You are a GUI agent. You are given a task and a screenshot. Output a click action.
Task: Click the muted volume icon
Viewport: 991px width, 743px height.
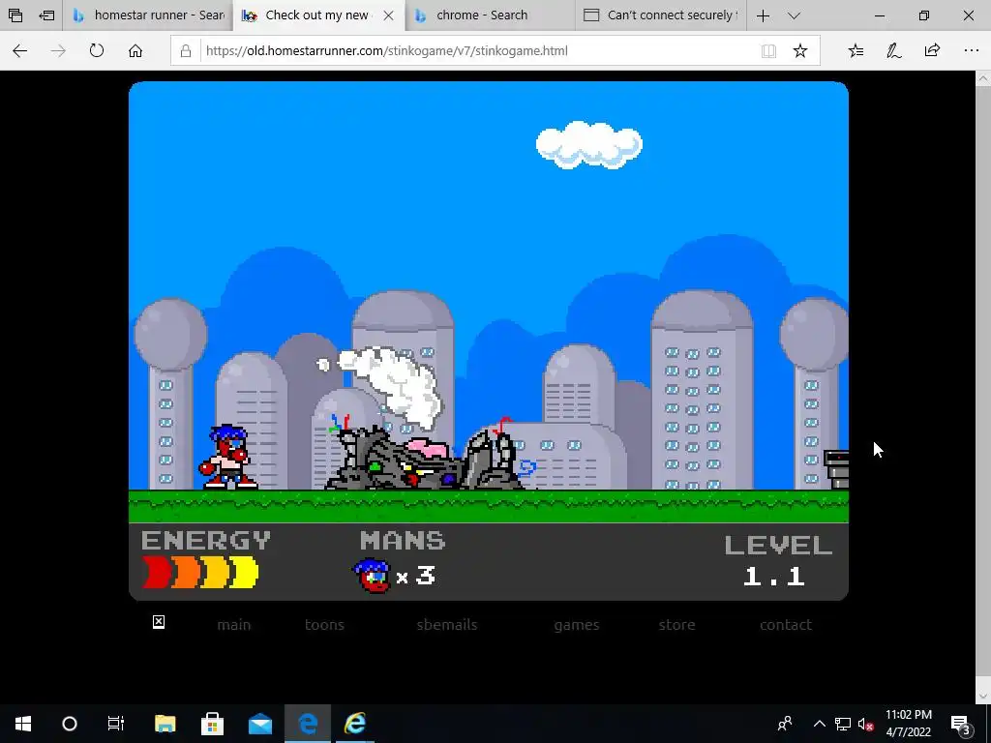[866, 724]
